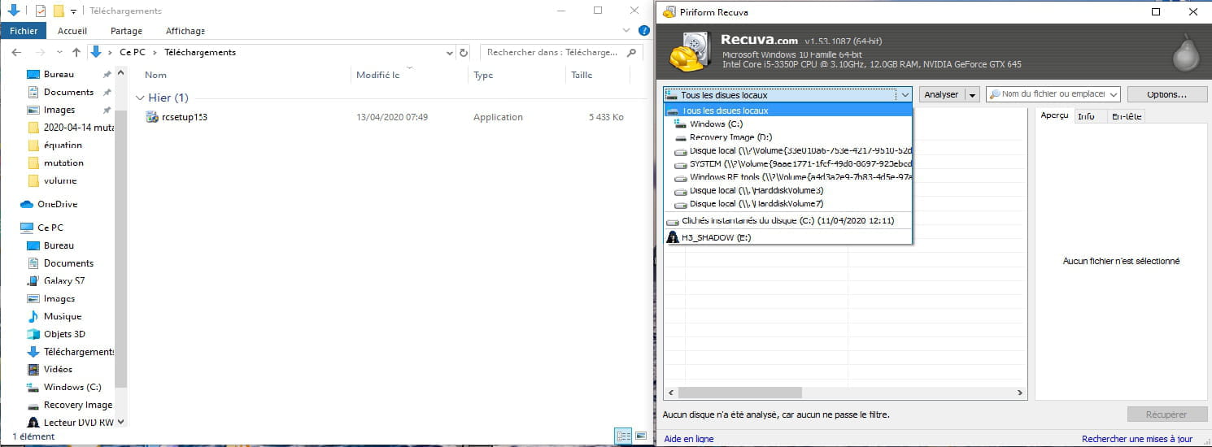The image size is (1212, 447).
Task: Select SYSTEM volume entry in Recuva list
Action: tap(788, 163)
